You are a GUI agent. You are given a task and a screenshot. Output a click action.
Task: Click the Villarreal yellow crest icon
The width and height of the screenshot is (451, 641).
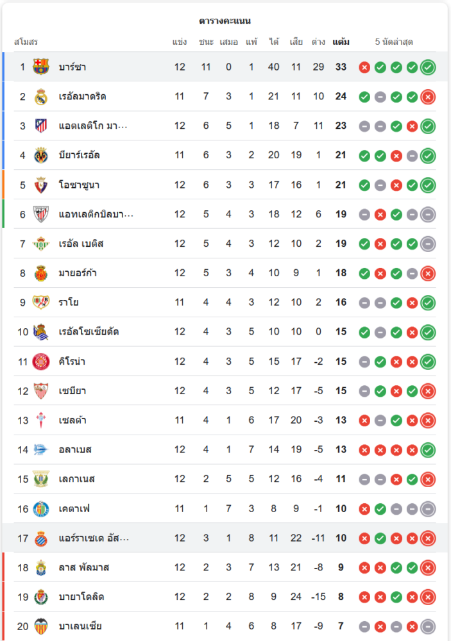point(41,155)
